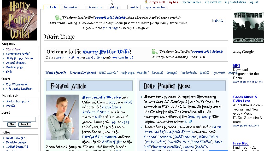Click in the sidebar search field
The width and height of the screenshot is (264, 151).
19,119
